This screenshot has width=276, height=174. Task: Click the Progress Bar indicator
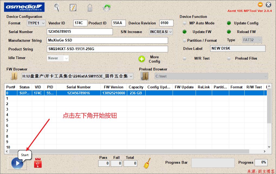point(213,163)
